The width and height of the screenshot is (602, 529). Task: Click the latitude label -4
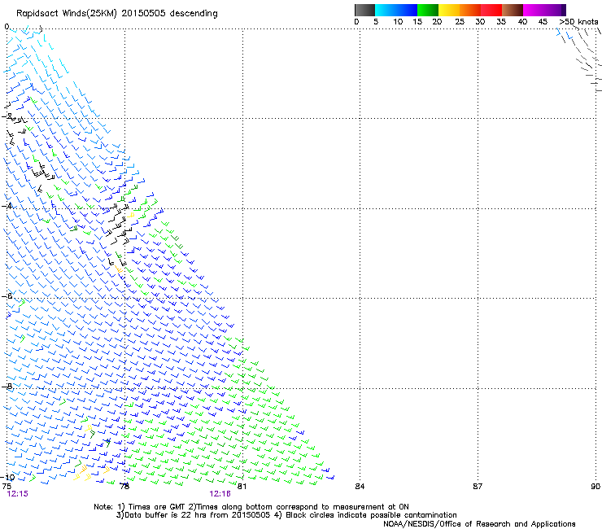tap(7, 206)
